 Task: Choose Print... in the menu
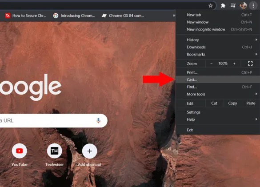pos(218,72)
